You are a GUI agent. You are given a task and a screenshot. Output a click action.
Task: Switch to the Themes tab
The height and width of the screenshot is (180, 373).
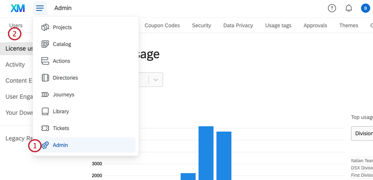349,25
